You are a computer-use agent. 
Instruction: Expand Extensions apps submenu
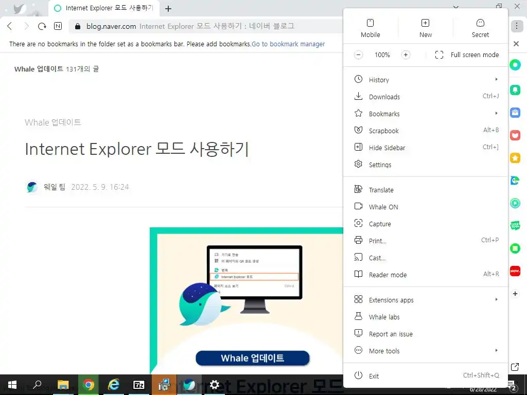pos(426,300)
